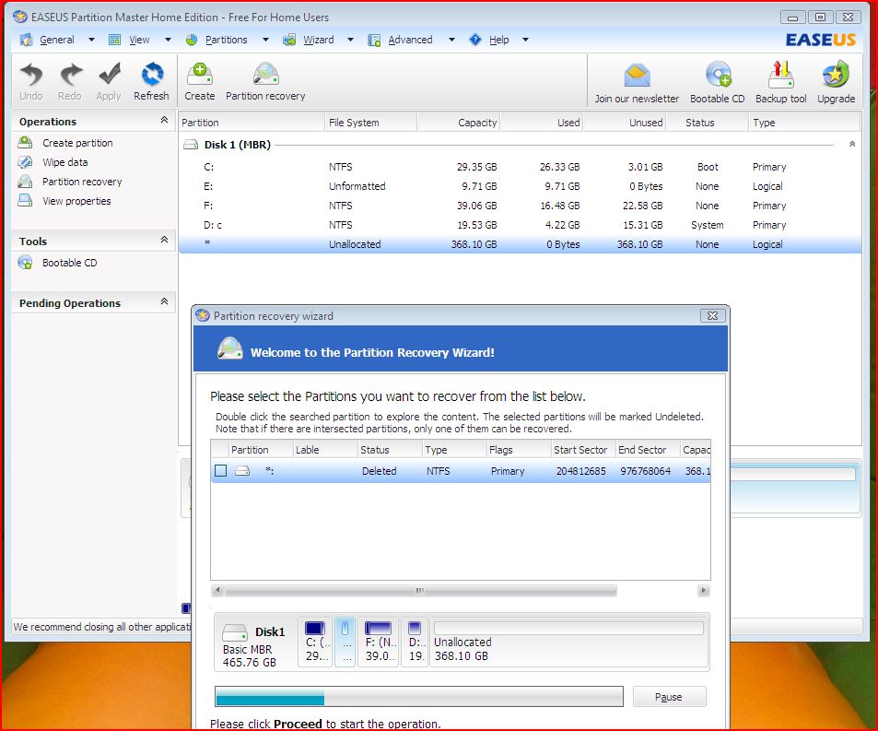Click the Upgrade icon
The image size is (878, 731).
[836, 76]
